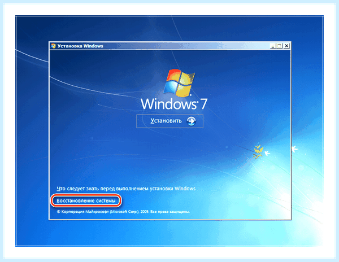Minimize the Установка Windows window
Screen dimensions: 339x262
273,46
